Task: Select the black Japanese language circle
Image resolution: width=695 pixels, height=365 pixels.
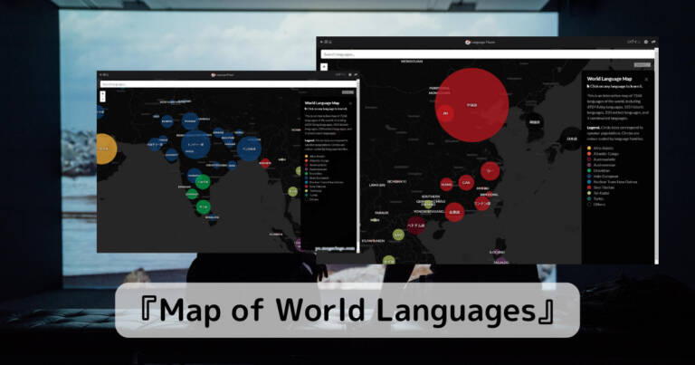Action: tap(572, 139)
